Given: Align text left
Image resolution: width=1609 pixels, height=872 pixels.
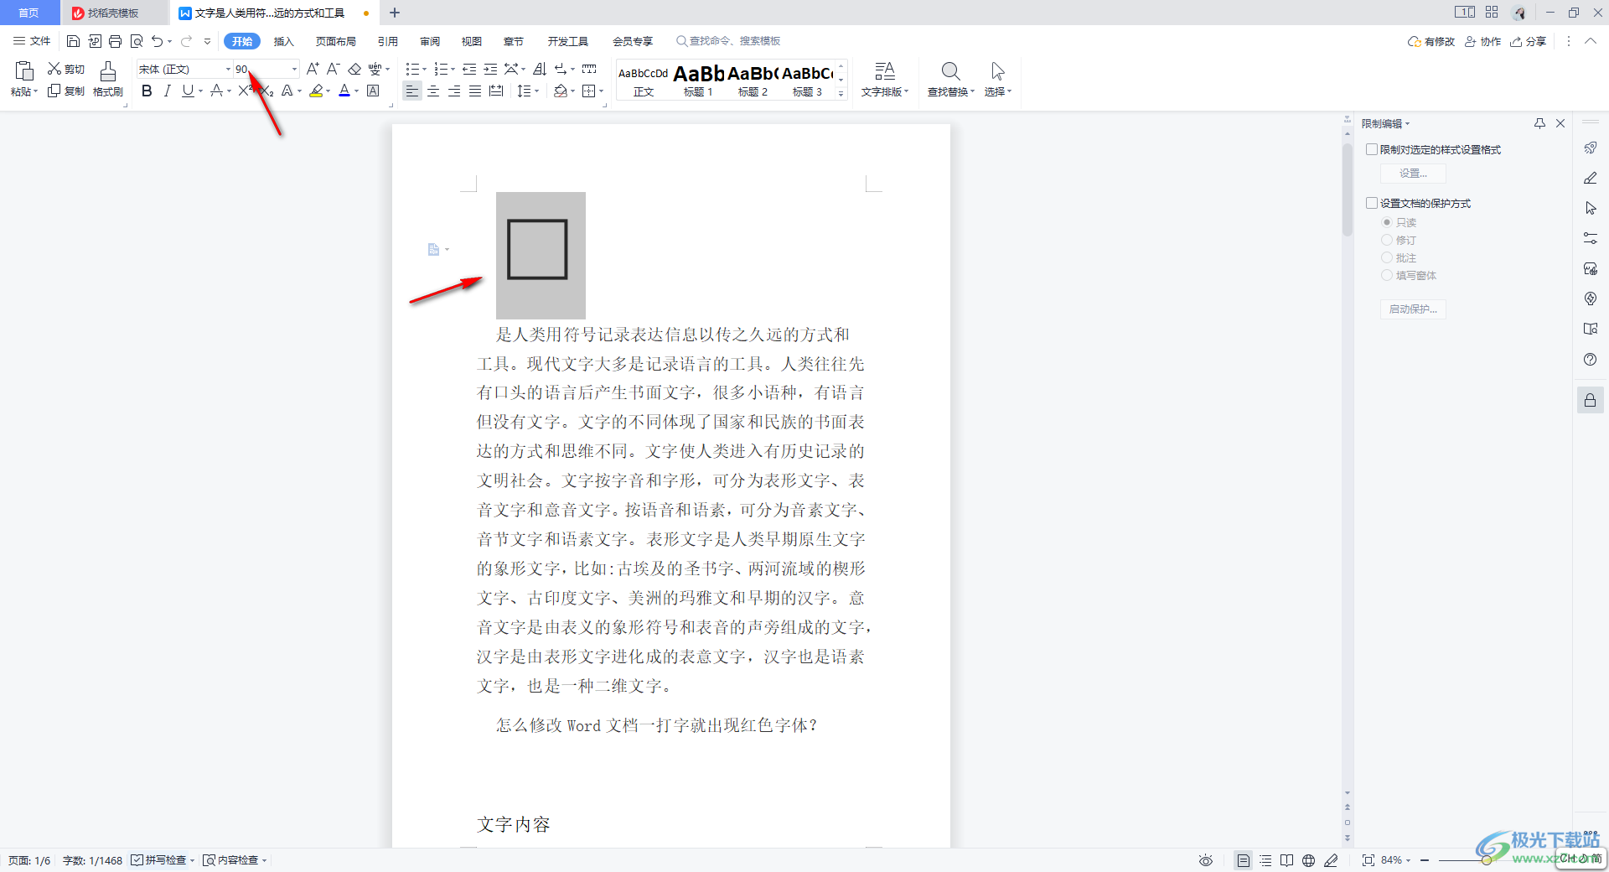Looking at the screenshot, I should 411,91.
